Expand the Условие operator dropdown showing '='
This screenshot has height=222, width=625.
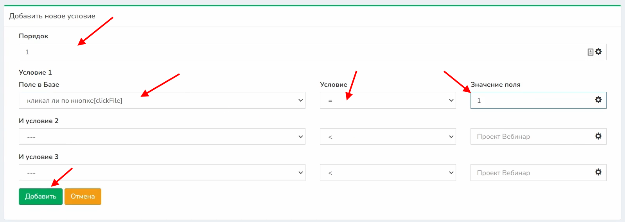pyautogui.click(x=388, y=100)
